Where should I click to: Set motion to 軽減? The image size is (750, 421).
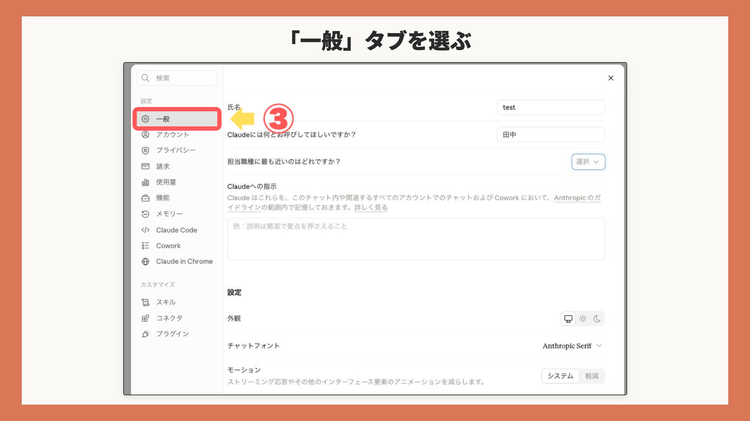pos(592,376)
